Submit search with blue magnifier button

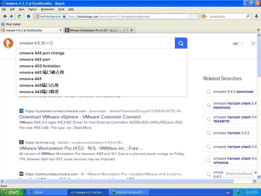pos(181,43)
